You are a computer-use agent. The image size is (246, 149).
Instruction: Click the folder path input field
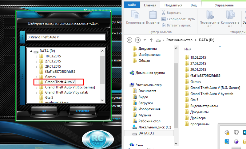point(66,37)
